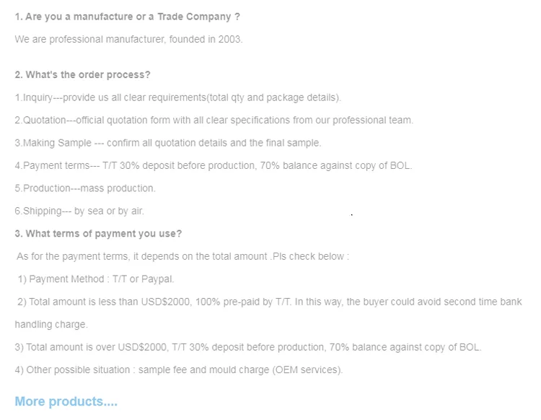This screenshot has height=420, width=541.
Task: Click the line about amounts less than USD$2000
Action: point(270,302)
